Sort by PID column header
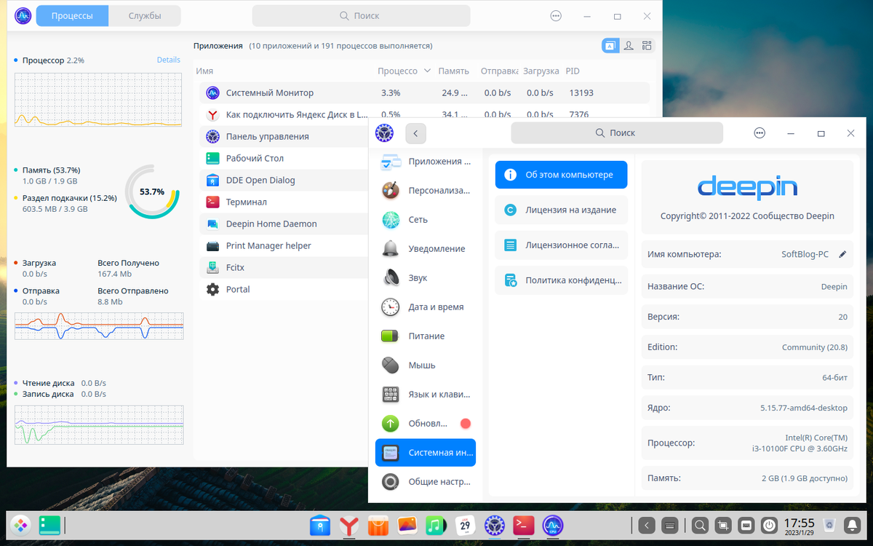 tap(573, 71)
